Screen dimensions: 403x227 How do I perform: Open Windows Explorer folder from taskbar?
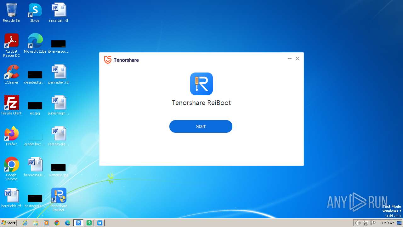[36, 223]
